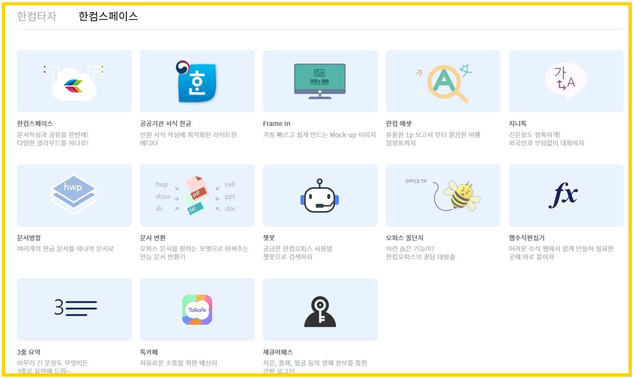
Task: Click text '긴문장도 정확하게!'
Action: [x=535, y=135]
